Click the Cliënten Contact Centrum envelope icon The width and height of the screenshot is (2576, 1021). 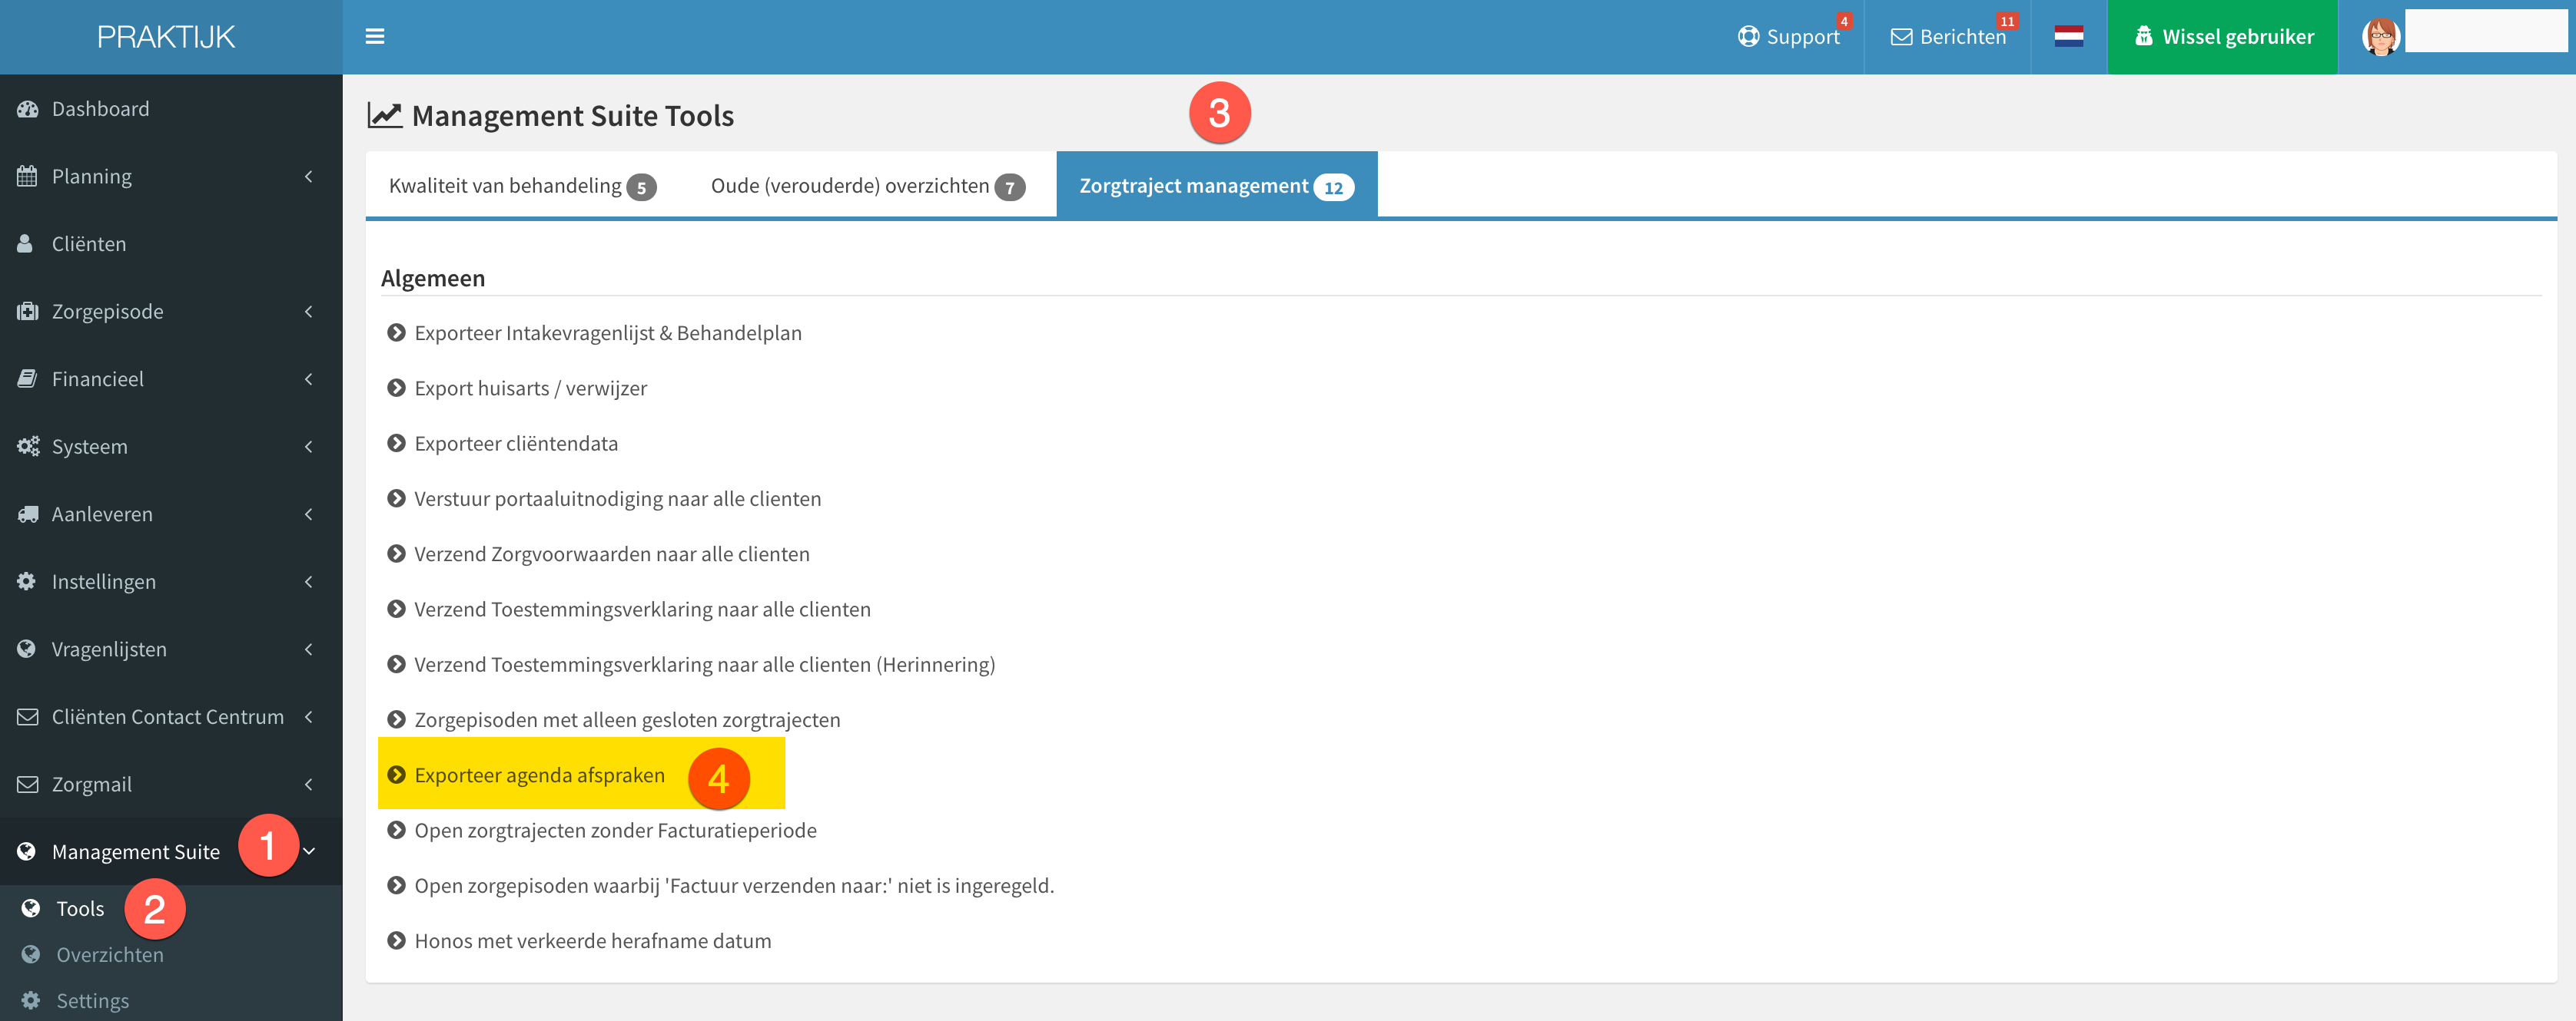(x=27, y=716)
